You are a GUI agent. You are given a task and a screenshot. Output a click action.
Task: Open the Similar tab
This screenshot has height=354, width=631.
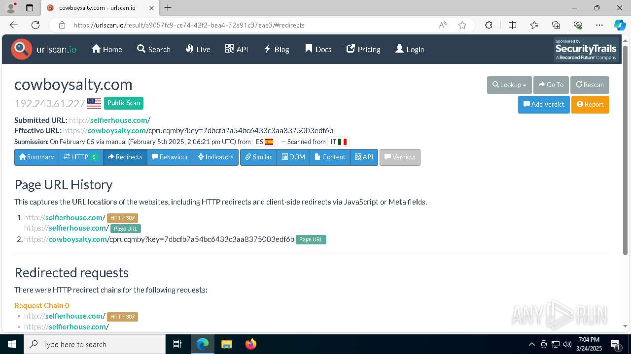[258, 157]
